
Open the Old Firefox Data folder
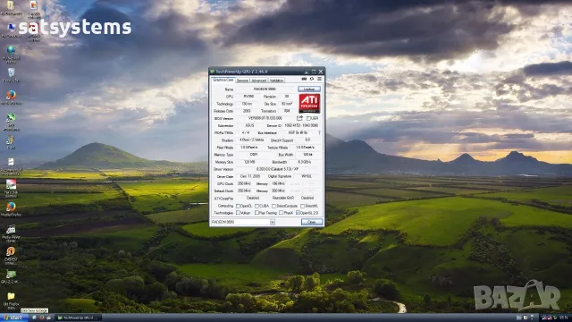(x=11, y=301)
